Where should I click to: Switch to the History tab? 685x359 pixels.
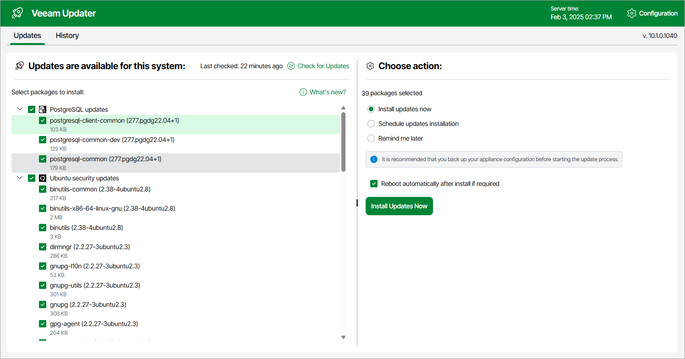(67, 35)
